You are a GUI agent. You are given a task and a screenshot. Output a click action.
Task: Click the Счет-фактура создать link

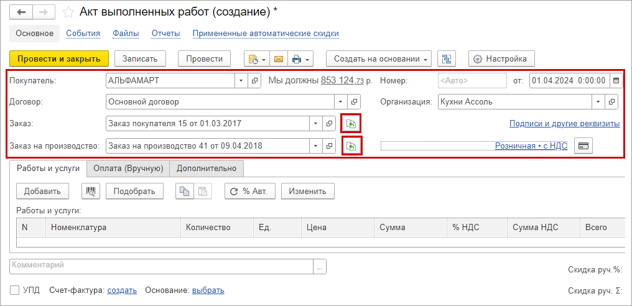(x=122, y=290)
